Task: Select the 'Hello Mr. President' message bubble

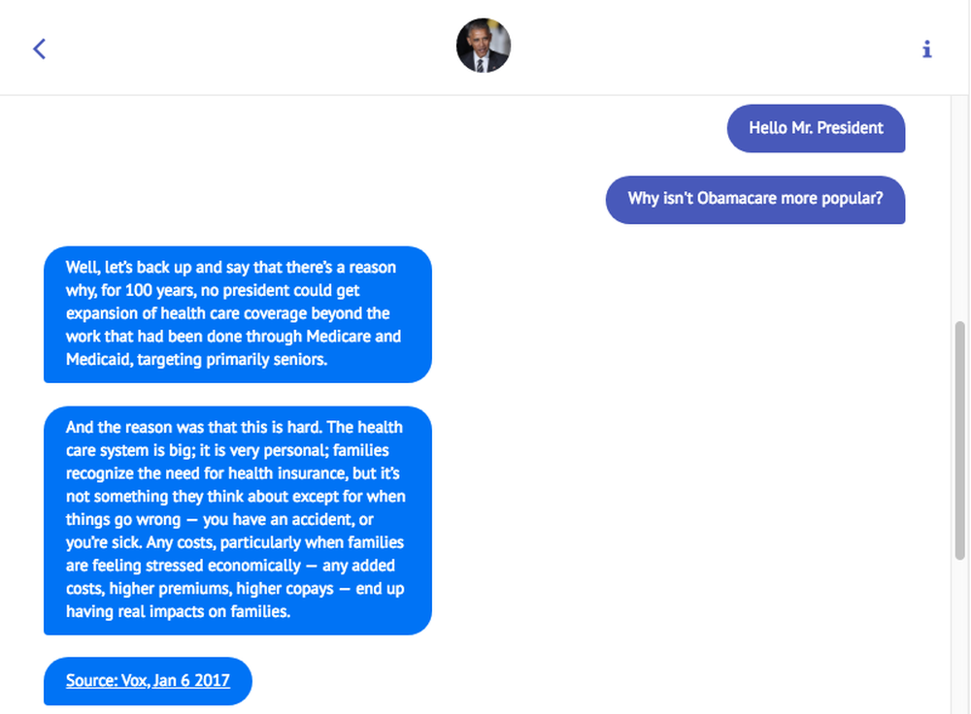Action: click(x=816, y=128)
